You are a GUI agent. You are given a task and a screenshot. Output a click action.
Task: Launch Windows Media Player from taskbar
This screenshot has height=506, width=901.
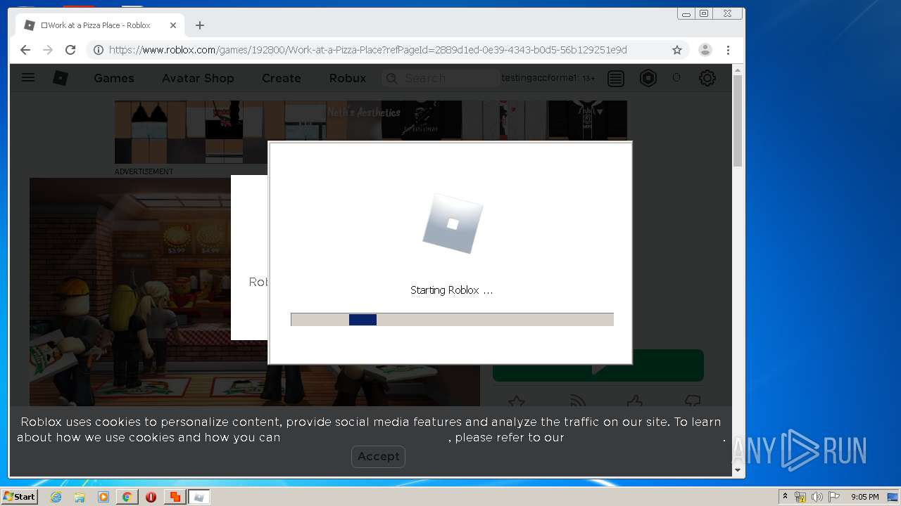coord(103,497)
